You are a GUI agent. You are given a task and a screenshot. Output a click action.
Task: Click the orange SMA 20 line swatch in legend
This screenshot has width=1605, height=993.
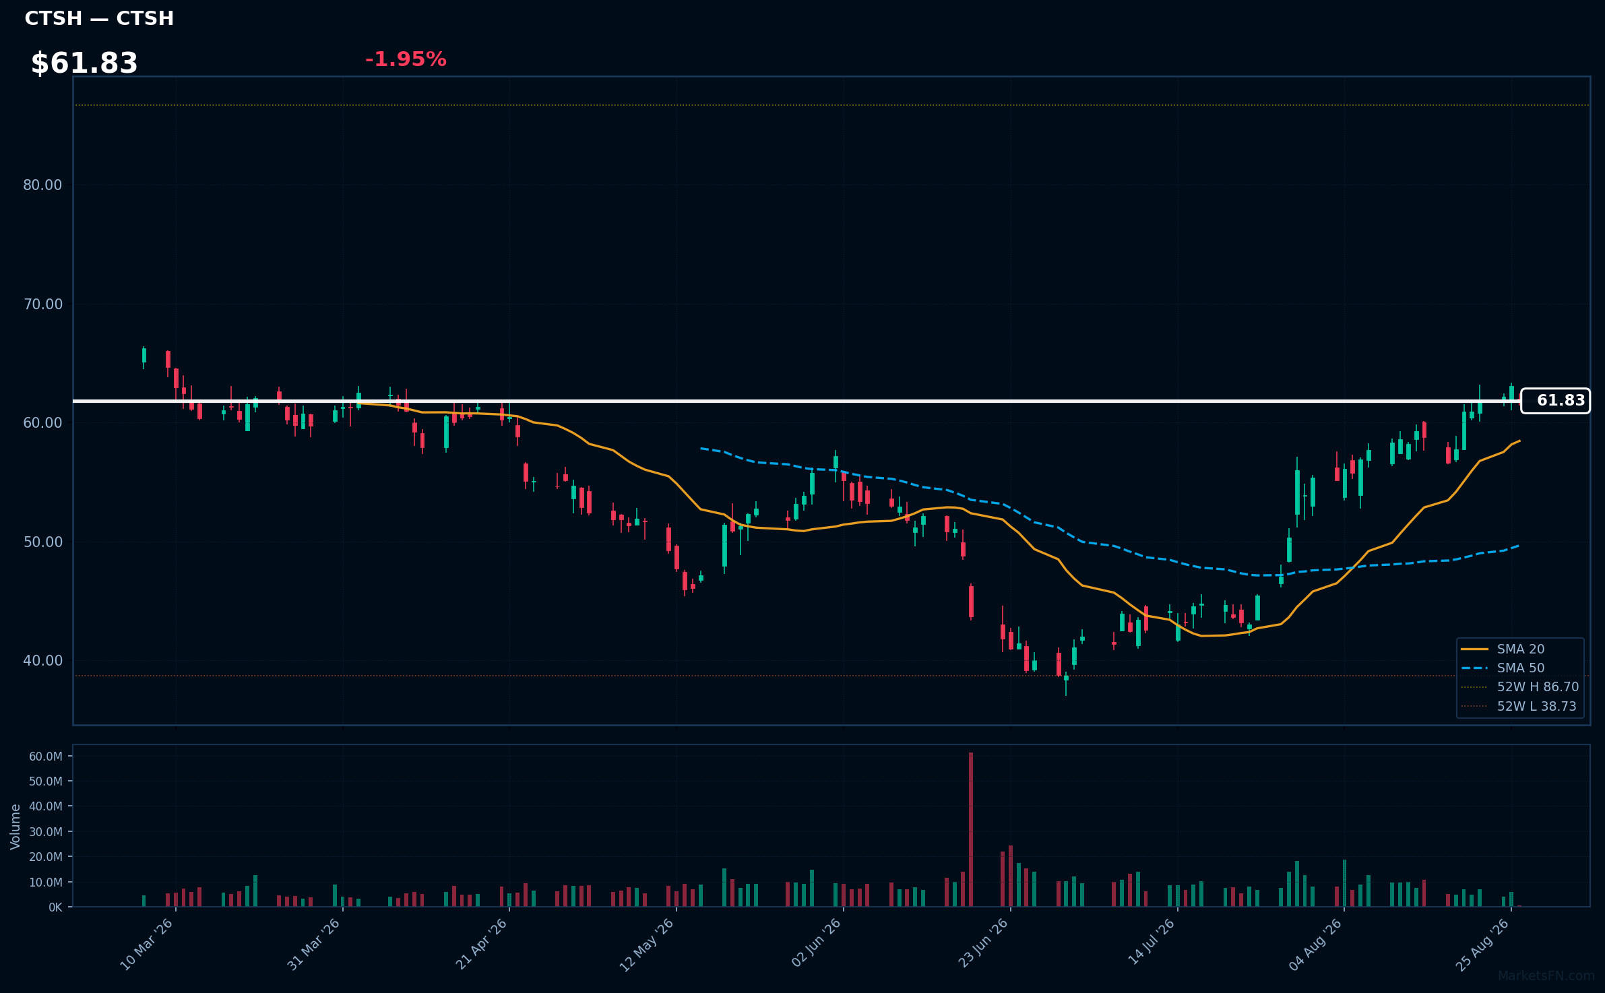pyautogui.click(x=1474, y=649)
